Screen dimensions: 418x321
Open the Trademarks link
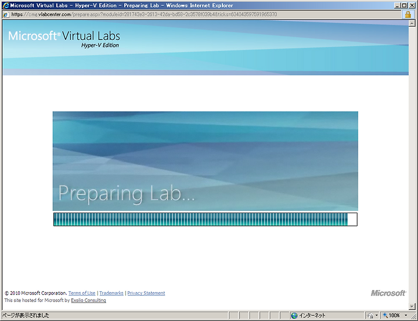(111, 293)
